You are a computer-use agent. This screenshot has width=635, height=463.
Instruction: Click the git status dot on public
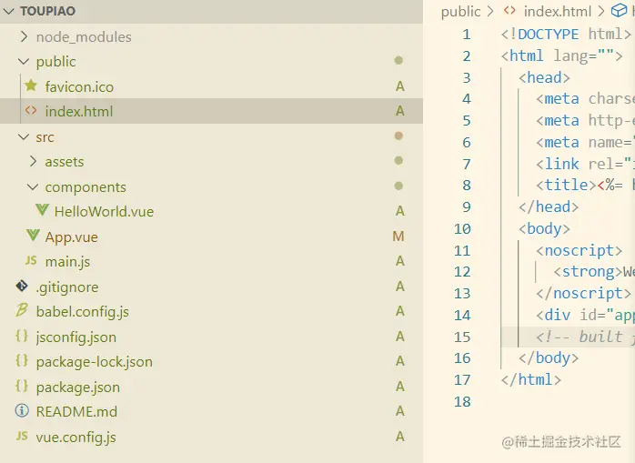[398, 60]
